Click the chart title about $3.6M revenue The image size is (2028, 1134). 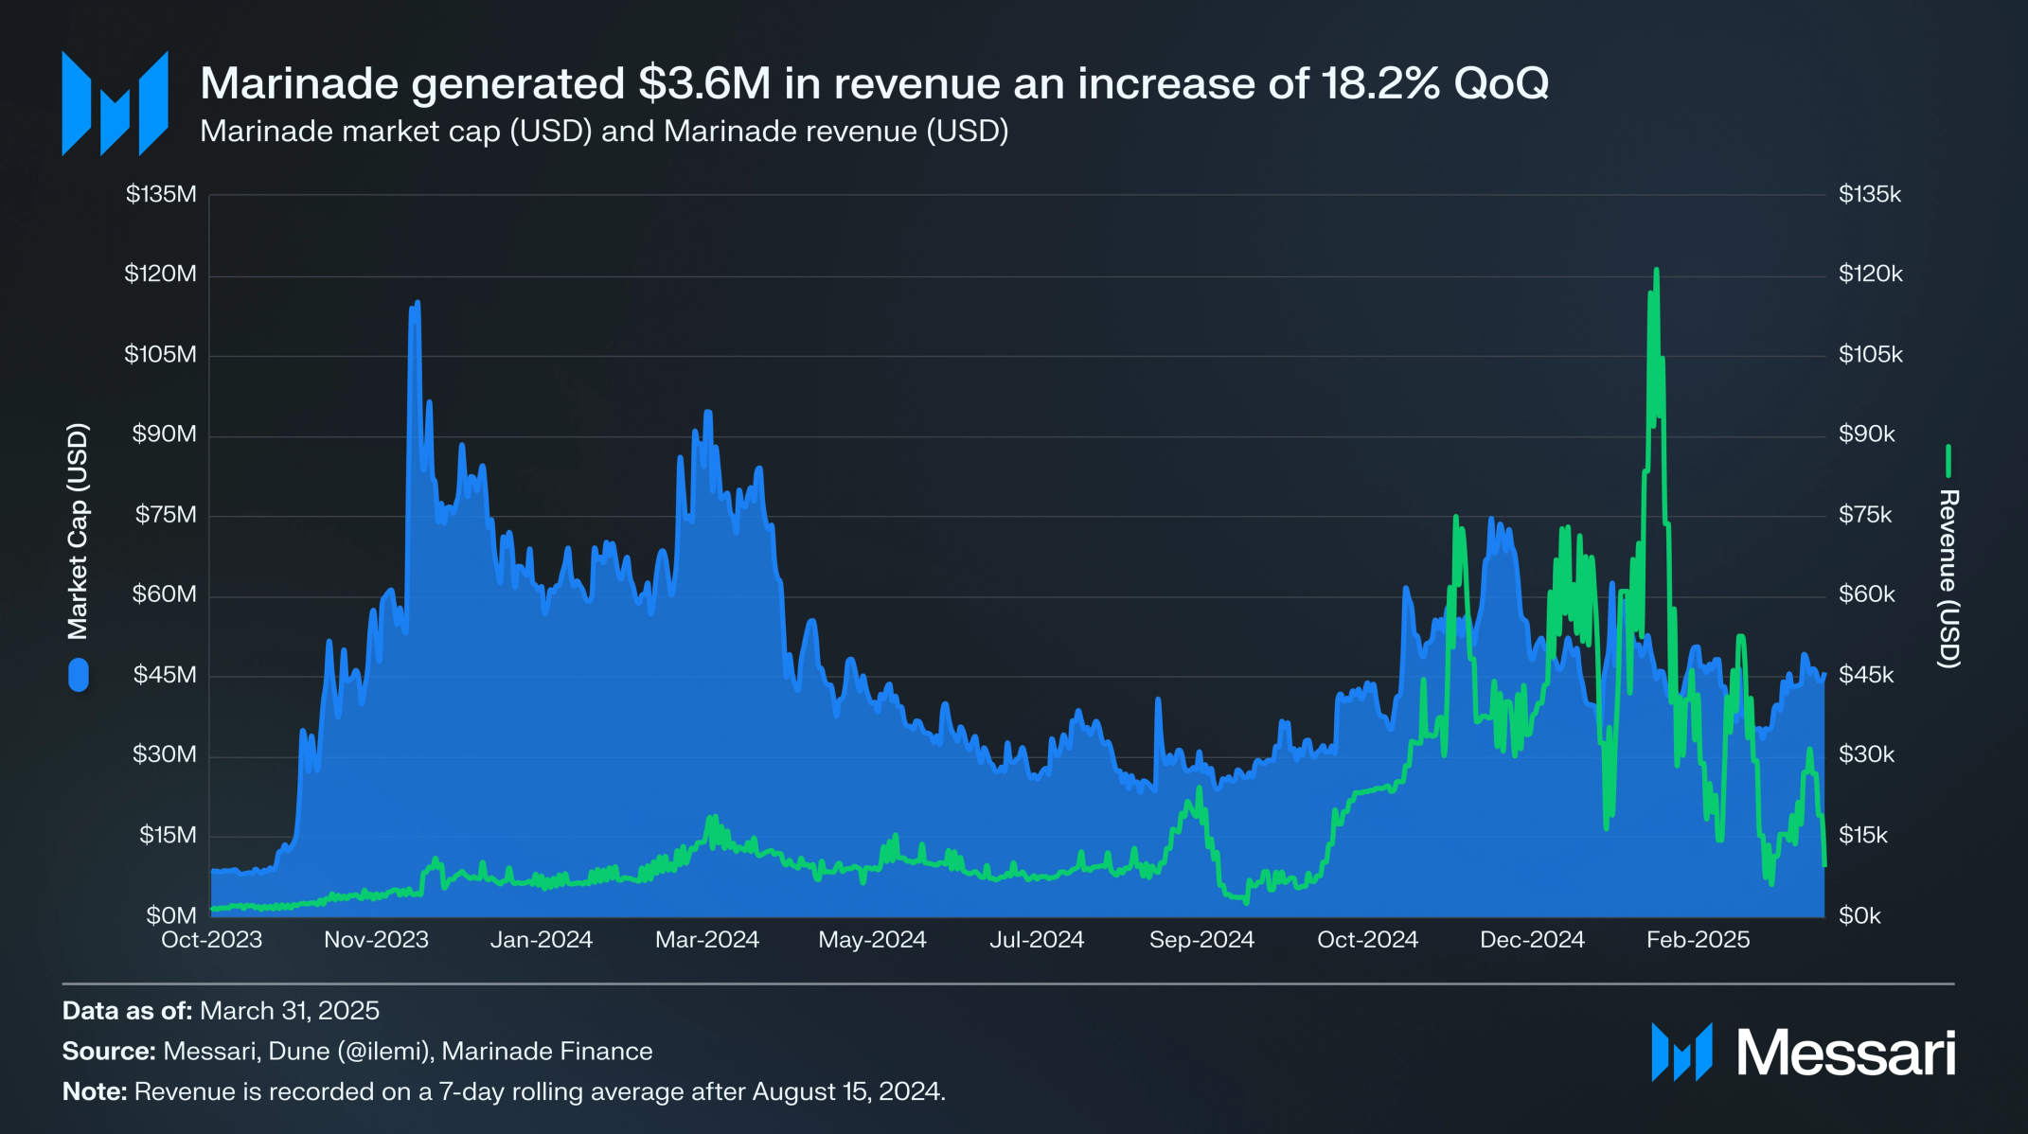click(x=874, y=83)
